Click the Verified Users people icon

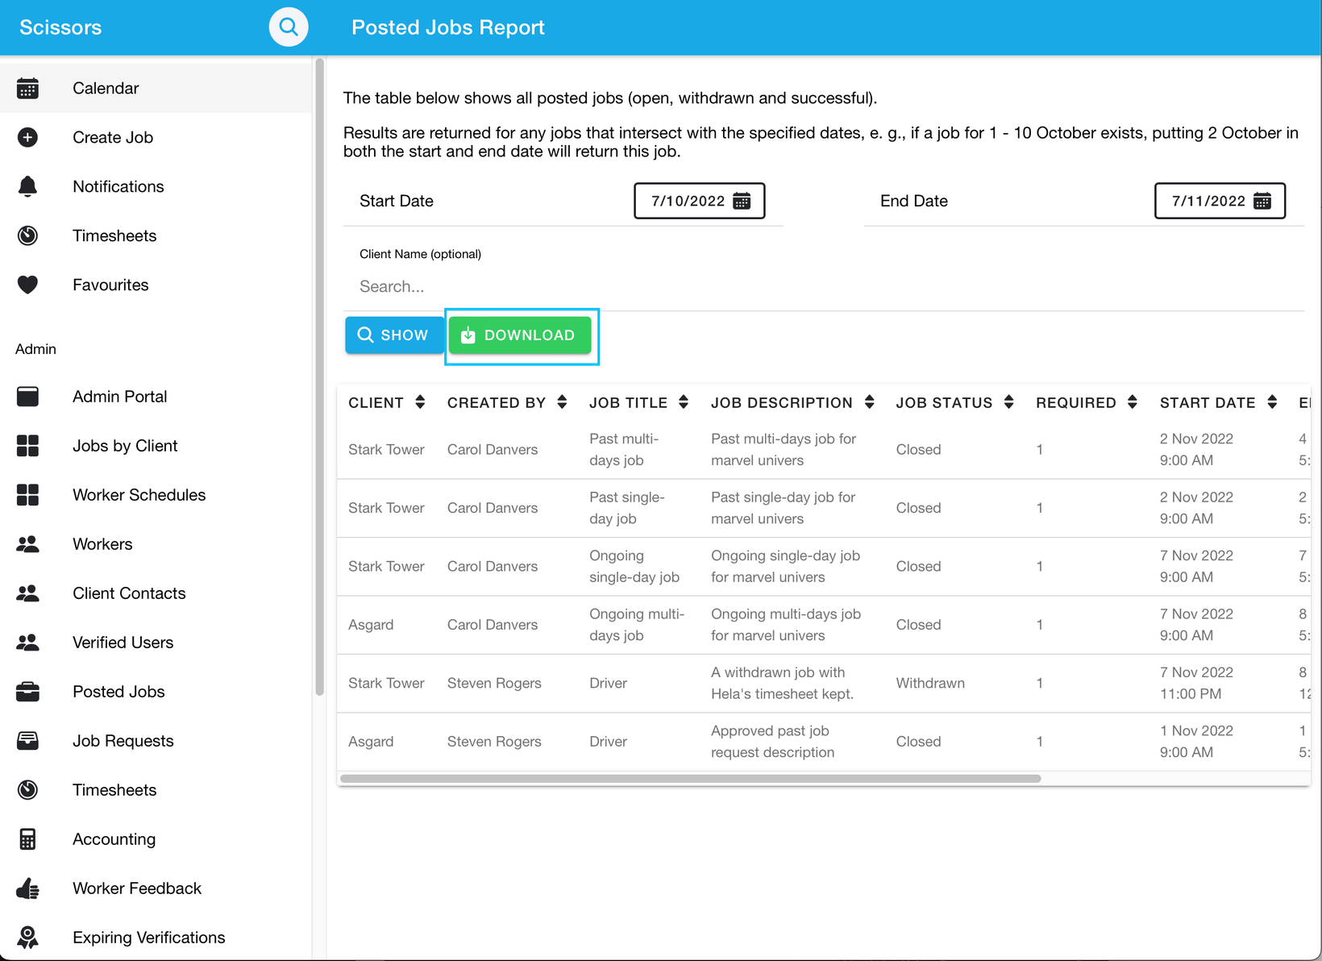pyautogui.click(x=27, y=643)
